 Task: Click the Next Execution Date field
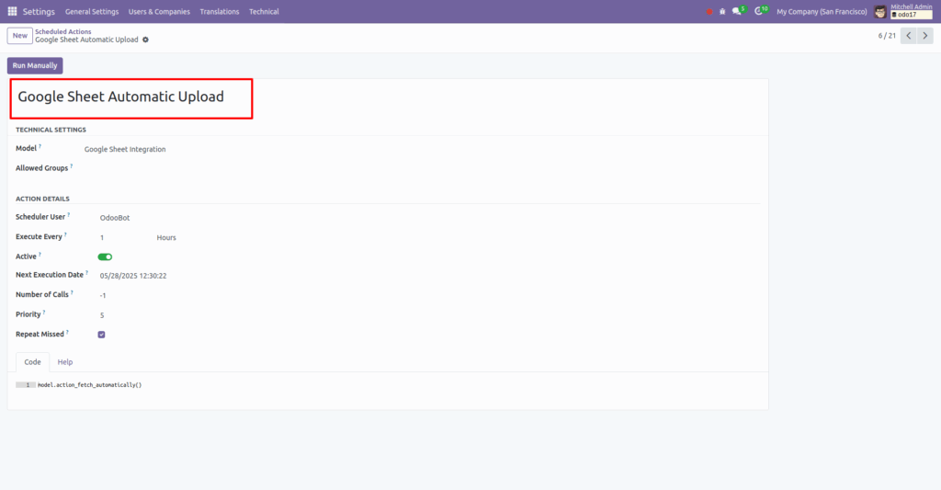coord(133,276)
